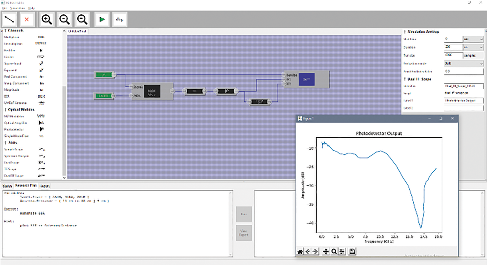The height and width of the screenshot is (266, 488).
Task: Collapse the Optical Modules section
Action: pyautogui.click(x=6, y=110)
